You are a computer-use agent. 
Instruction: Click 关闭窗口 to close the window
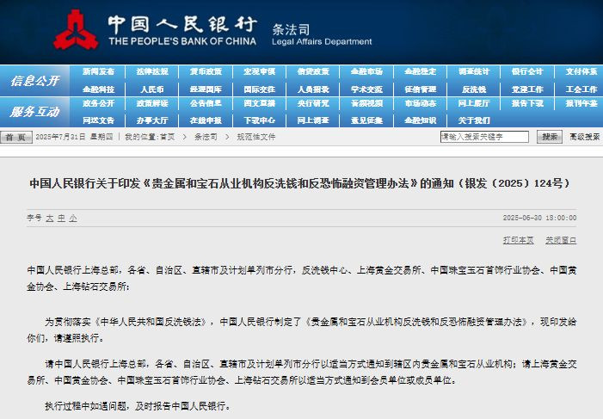[x=561, y=240]
